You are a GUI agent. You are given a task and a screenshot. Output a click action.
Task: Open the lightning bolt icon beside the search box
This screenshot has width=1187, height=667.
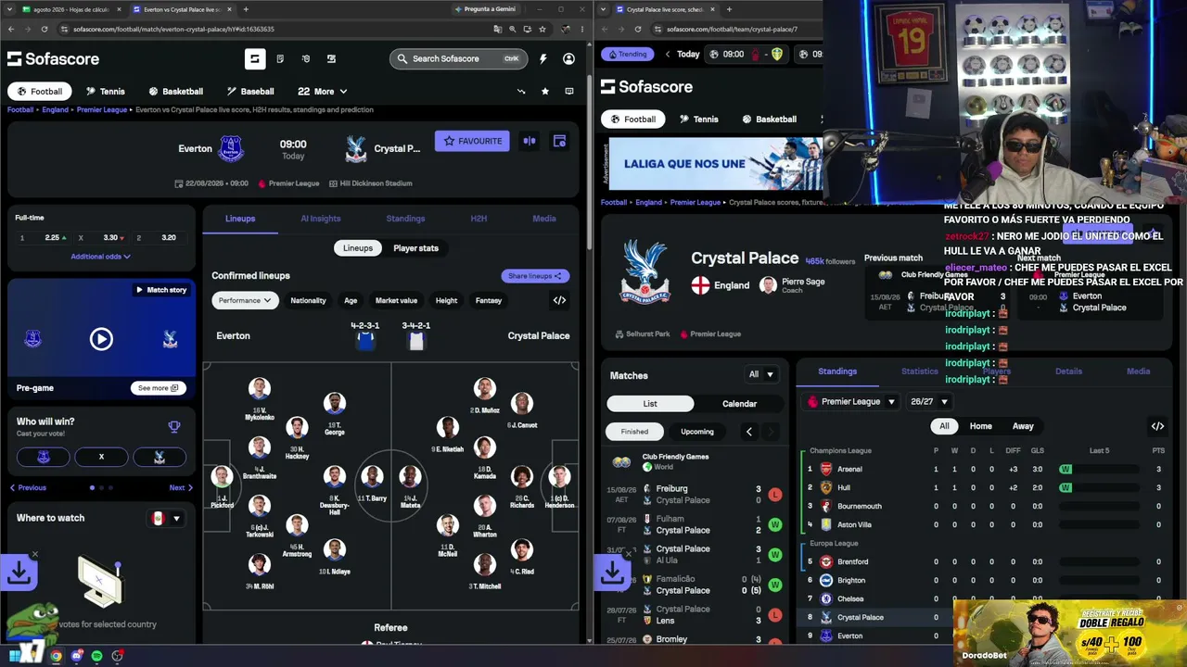pos(542,58)
